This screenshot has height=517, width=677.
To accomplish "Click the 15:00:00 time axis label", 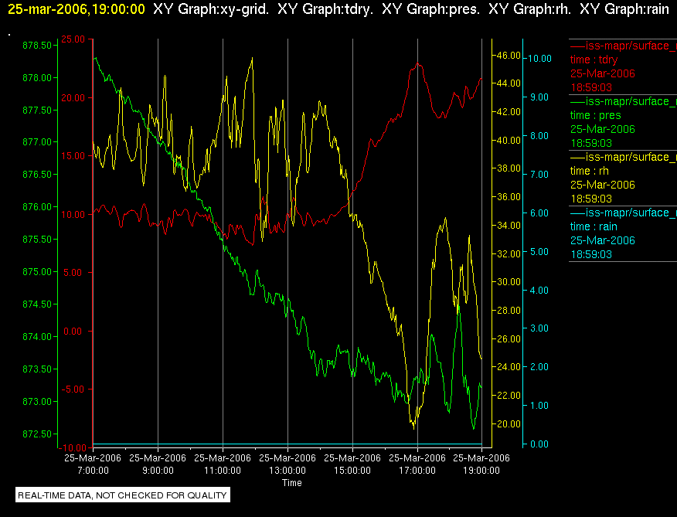I will pyautogui.click(x=352, y=471).
